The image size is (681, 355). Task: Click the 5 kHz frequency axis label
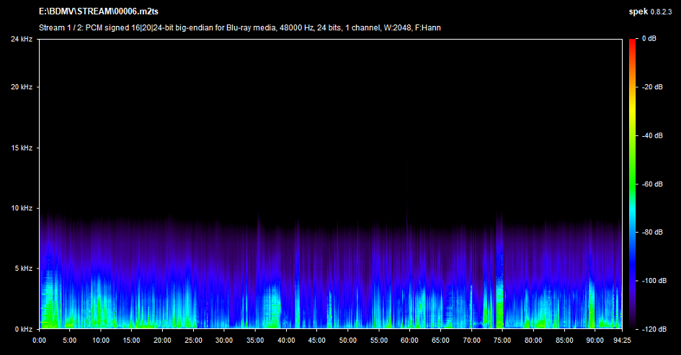(22, 269)
